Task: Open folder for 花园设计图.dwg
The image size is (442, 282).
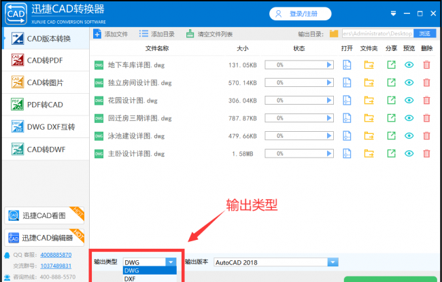Action: point(369,101)
